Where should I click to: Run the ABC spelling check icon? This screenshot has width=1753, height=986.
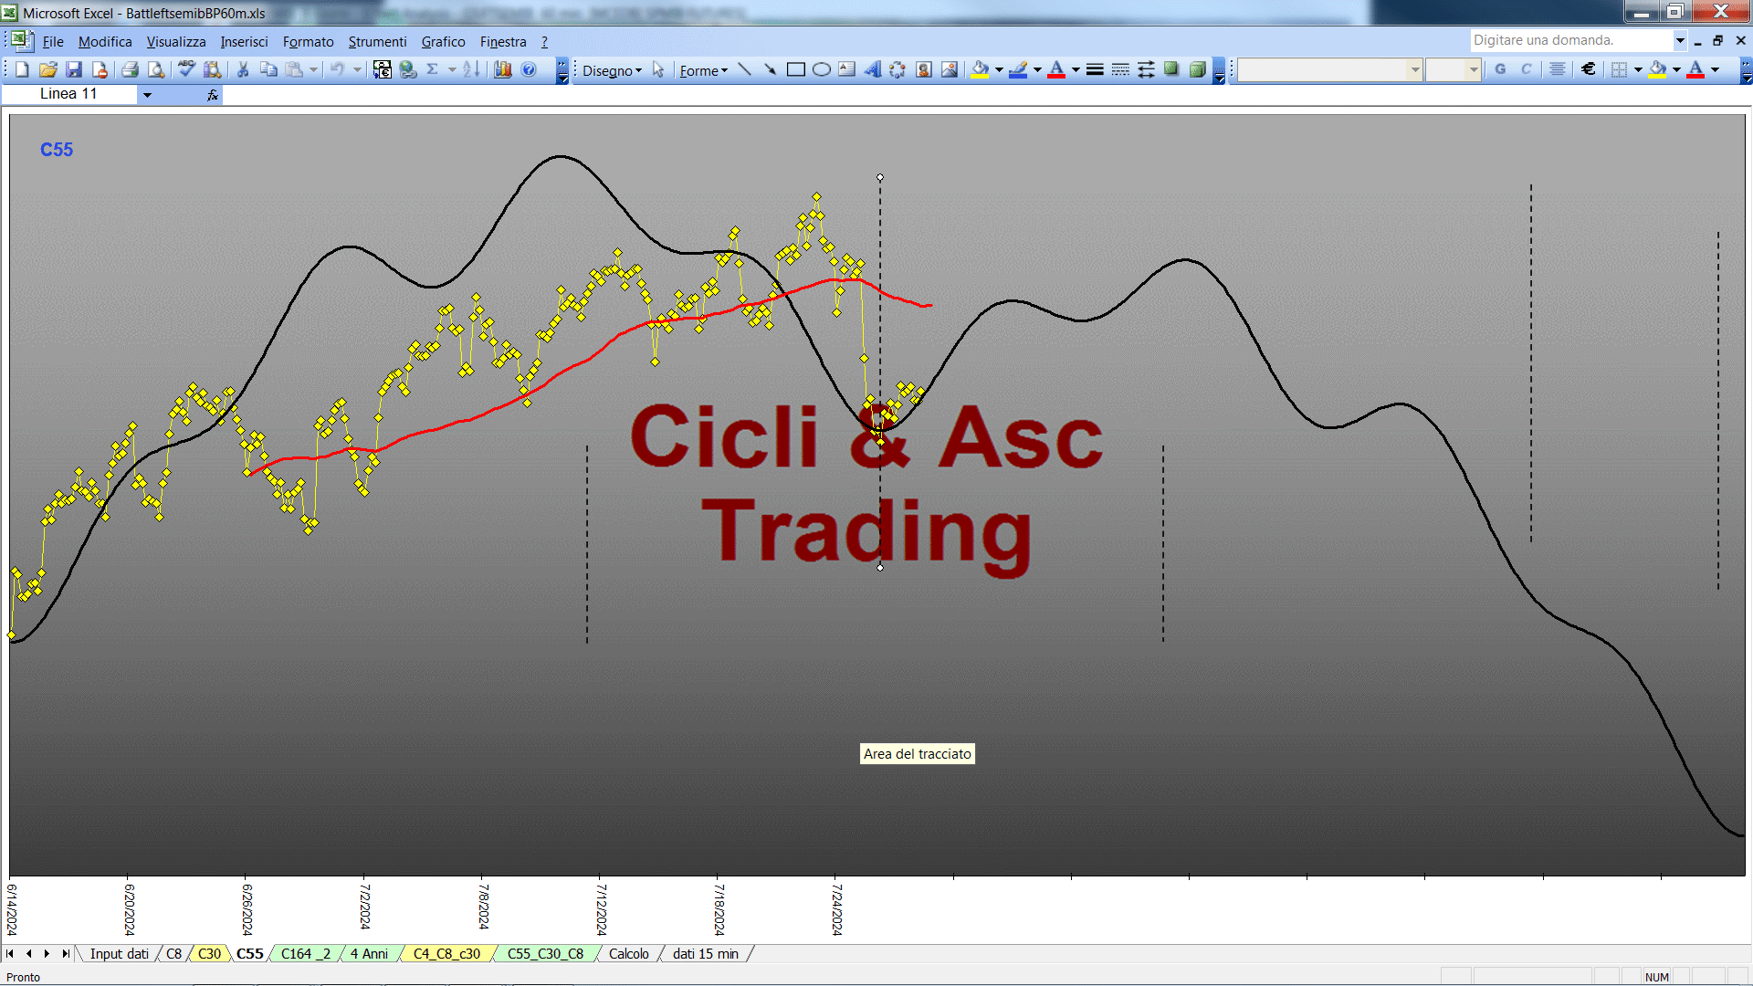pyautogui.click(x=186, y=69)
